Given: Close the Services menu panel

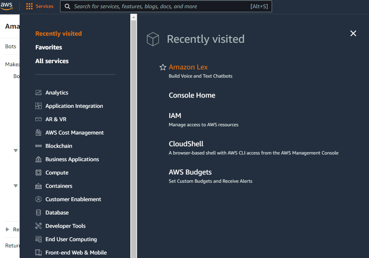Looking at the screenshot, I should [353, 33].
